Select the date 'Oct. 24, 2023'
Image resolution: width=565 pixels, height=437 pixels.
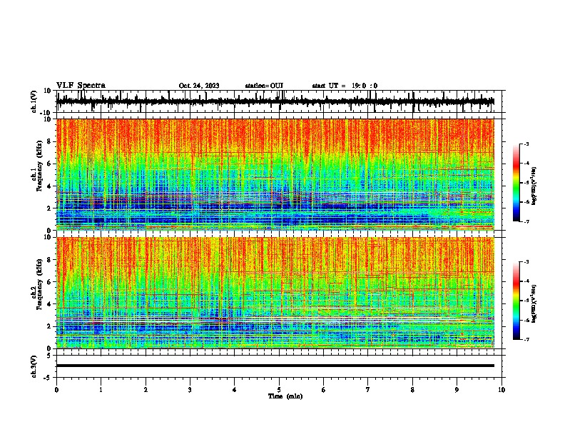pyautogui.click(x=199, y=86)
